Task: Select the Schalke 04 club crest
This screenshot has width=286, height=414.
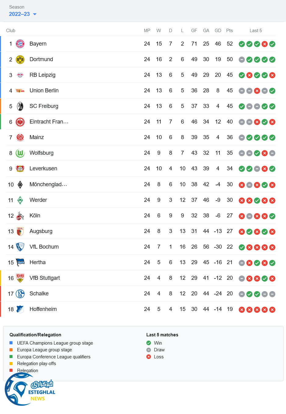Action: point(20,294)
